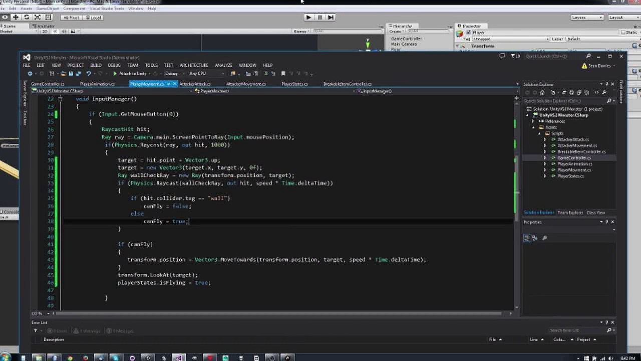Open the ARCHITECTURE menu

pyautogui.click(x=194, y=65)
